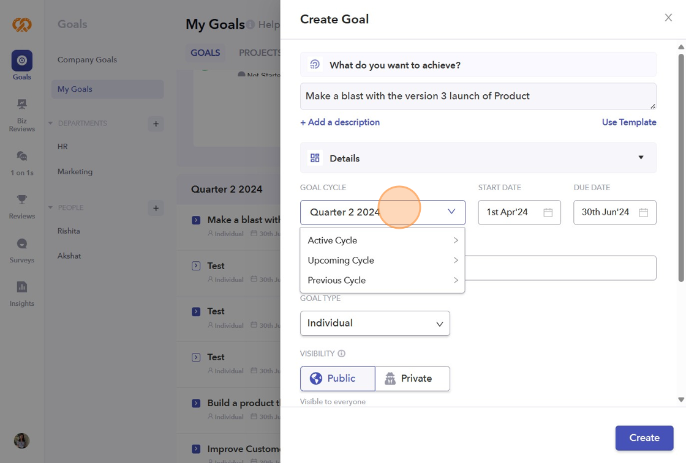Click the Start Date calendar icon
Image resolution: width=686 pixels, height=463 pixels.
pos(548,212)
